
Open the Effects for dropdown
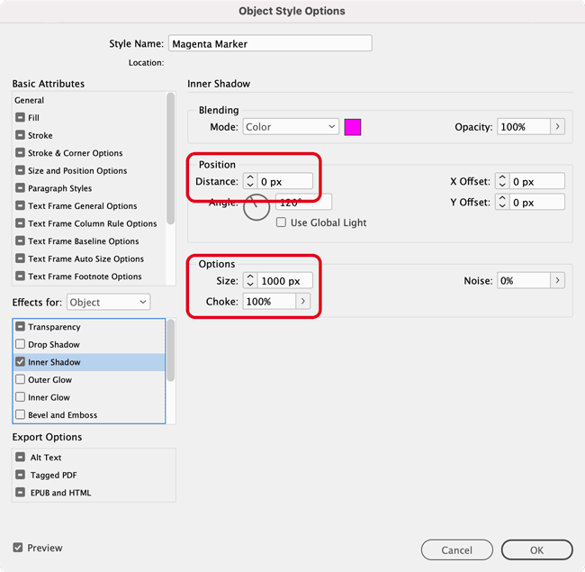108,302
